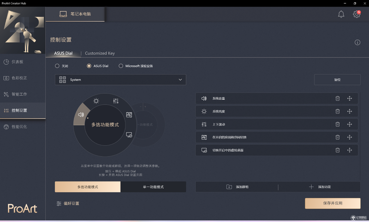Click 保存并应用 button

(333, 203)
